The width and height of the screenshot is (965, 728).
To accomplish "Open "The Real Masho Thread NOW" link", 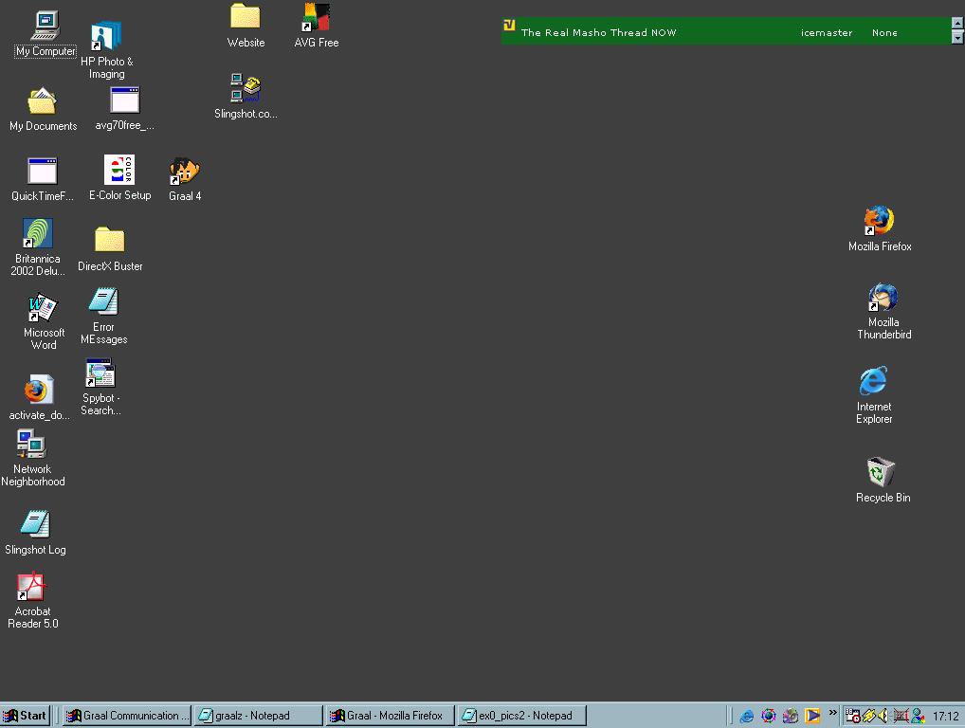I will (x=598, y=32).
